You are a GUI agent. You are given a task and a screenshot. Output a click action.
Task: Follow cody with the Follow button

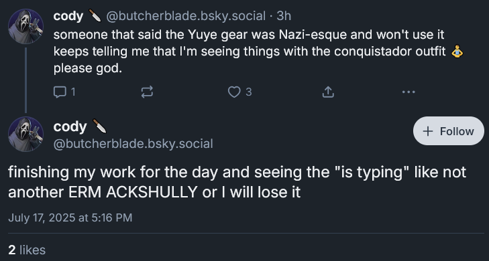[449, 131]
